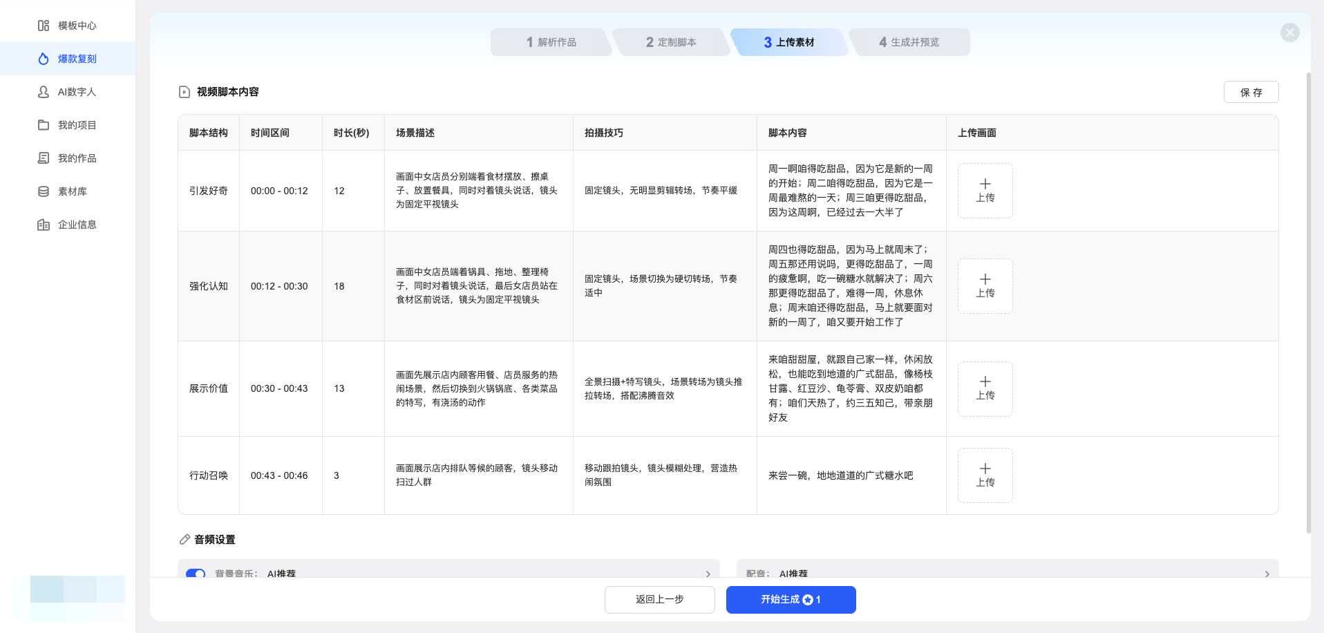Screen dimensions: 1324x633
Task: Select the 爆款复刻 flame icon
Action: 44,59
